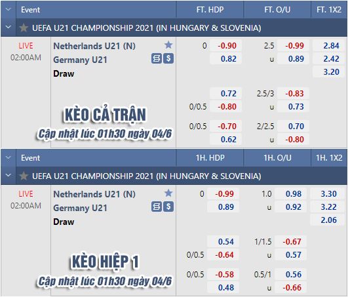348x297 pixels.
Task: Select the 1H. O/U column header
Action: click(277, 157)
